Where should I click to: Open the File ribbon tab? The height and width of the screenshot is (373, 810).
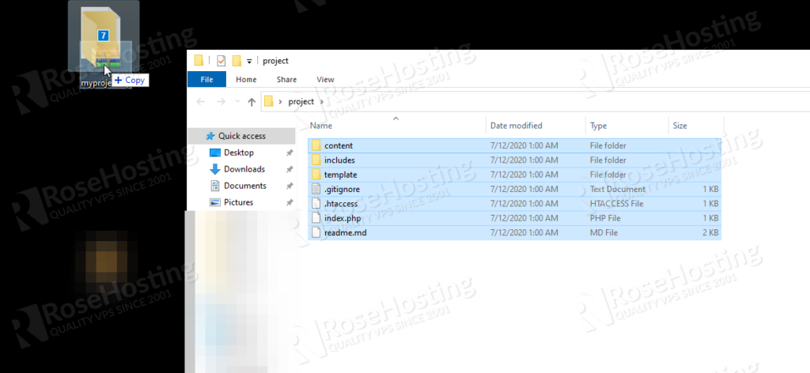pyautogui.click(x=206, y=80)
